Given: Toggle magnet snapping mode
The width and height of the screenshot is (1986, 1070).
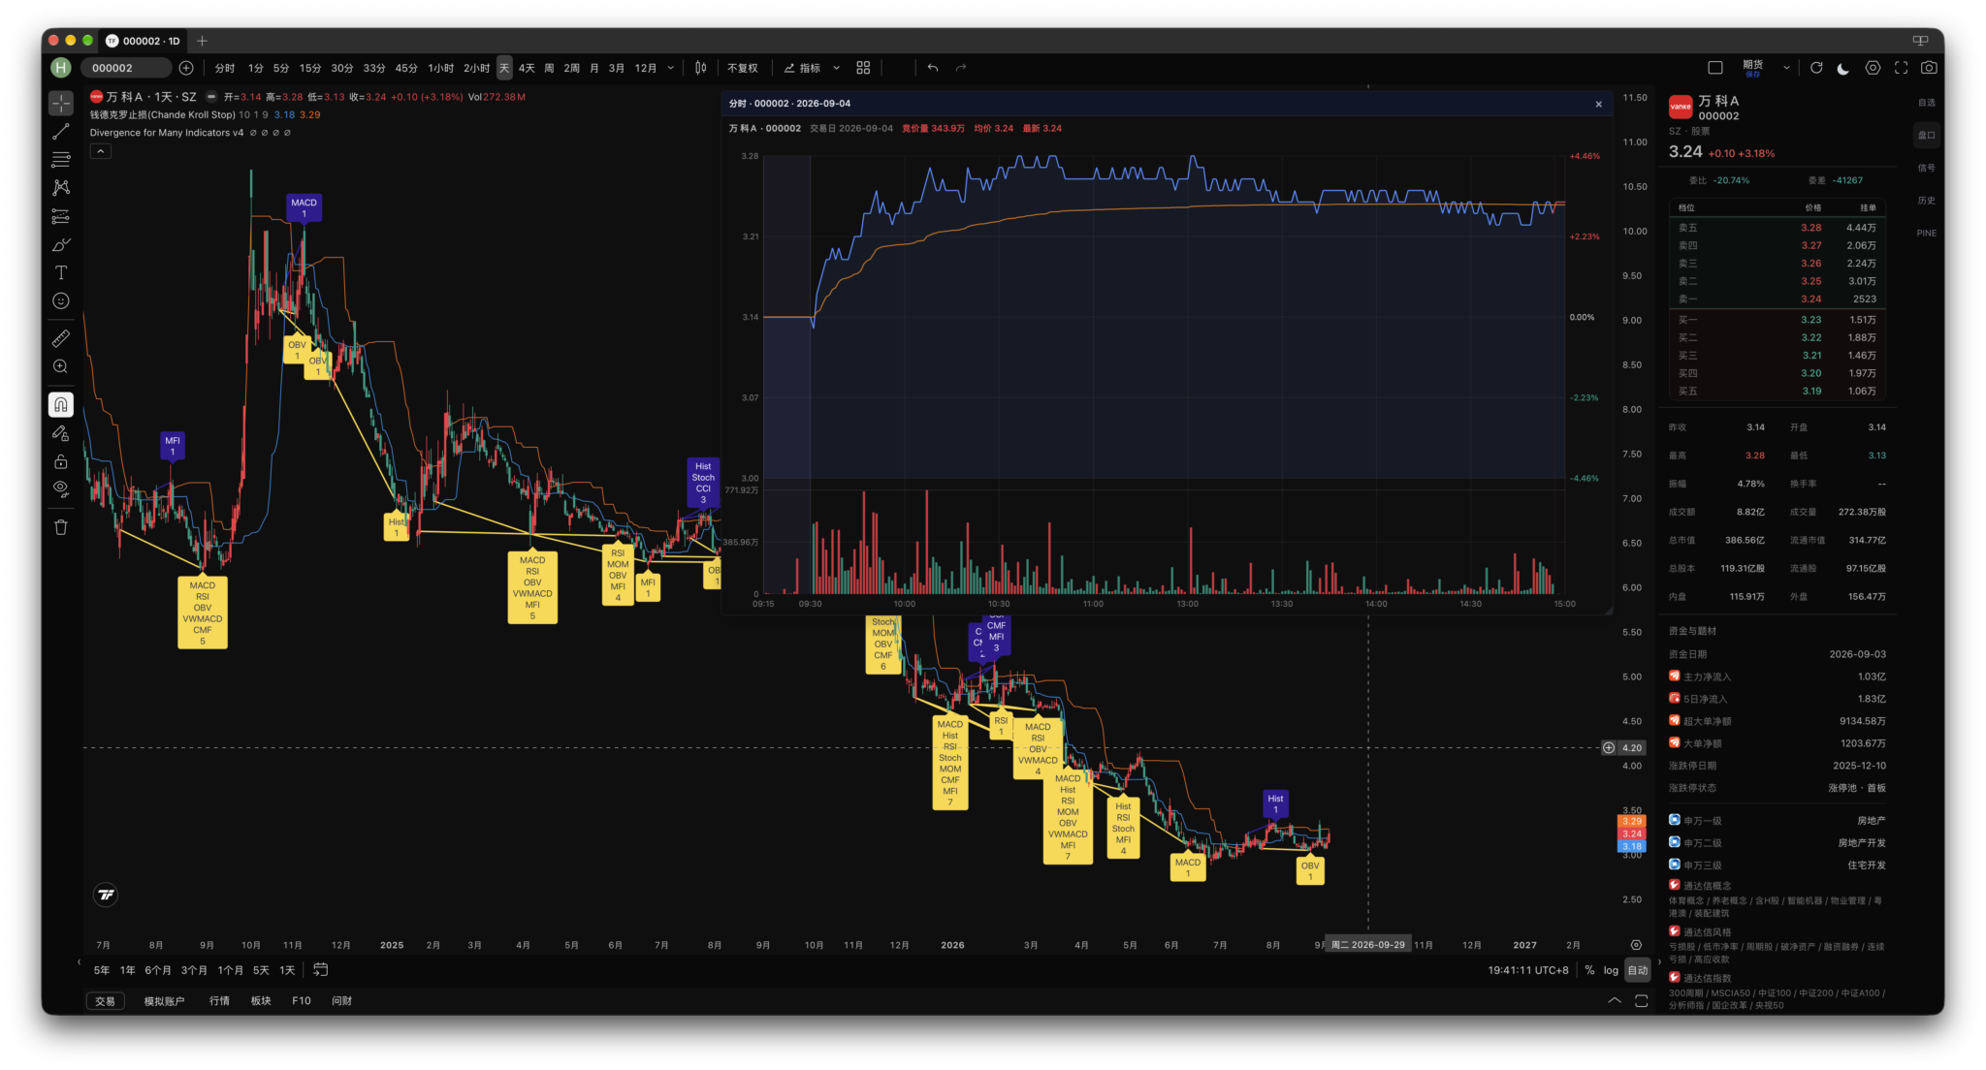Looking at the screenshot, I should [x=61, y=404].
